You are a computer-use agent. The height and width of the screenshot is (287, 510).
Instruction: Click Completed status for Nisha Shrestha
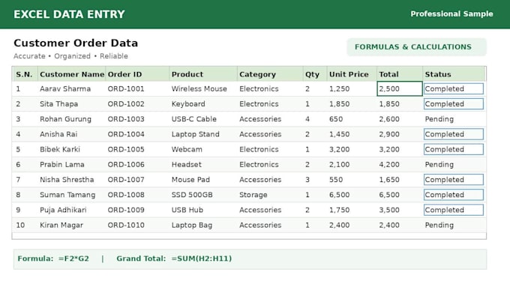(x=454, y=180)
